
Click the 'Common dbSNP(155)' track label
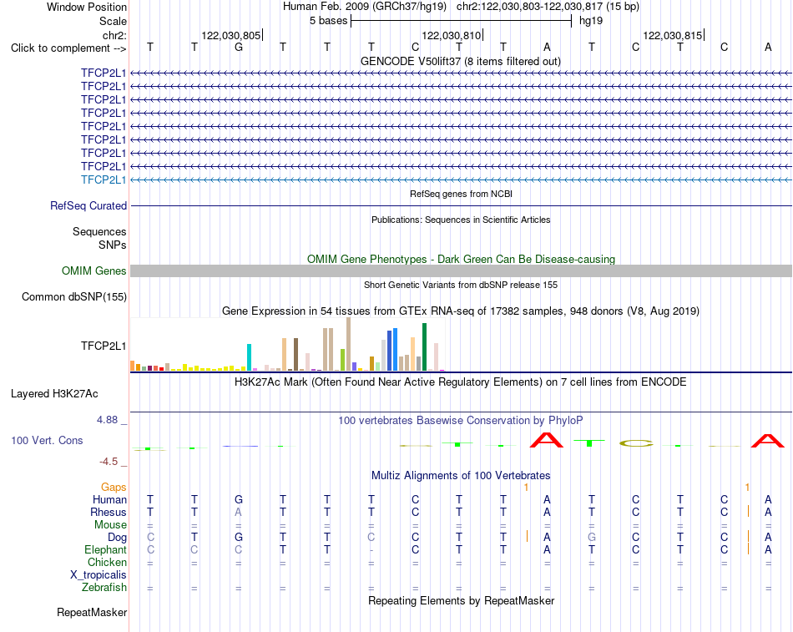(73, 297)
